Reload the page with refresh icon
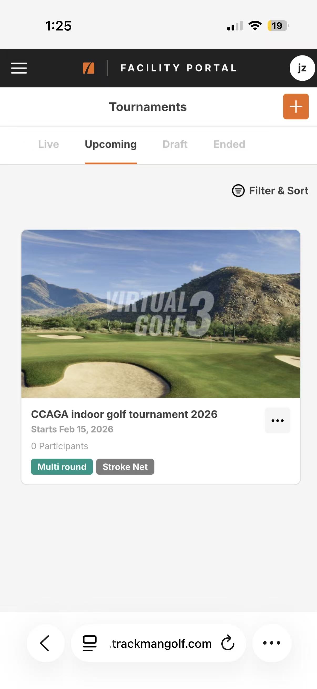Screen dimensions: 317x689 pyautogui.click(x=228, y=643)
